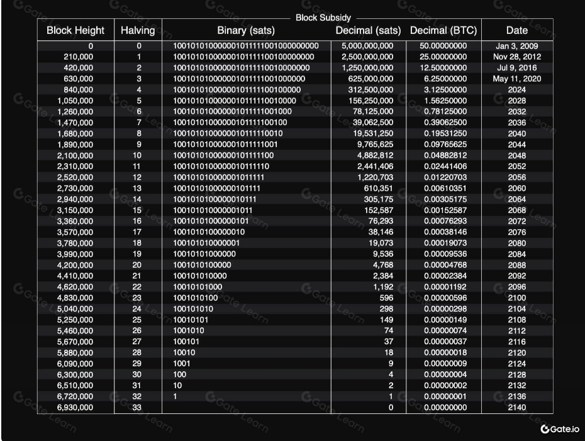
Task: Click the 0.00000001 BTC value
Action: tap(445, 396)
